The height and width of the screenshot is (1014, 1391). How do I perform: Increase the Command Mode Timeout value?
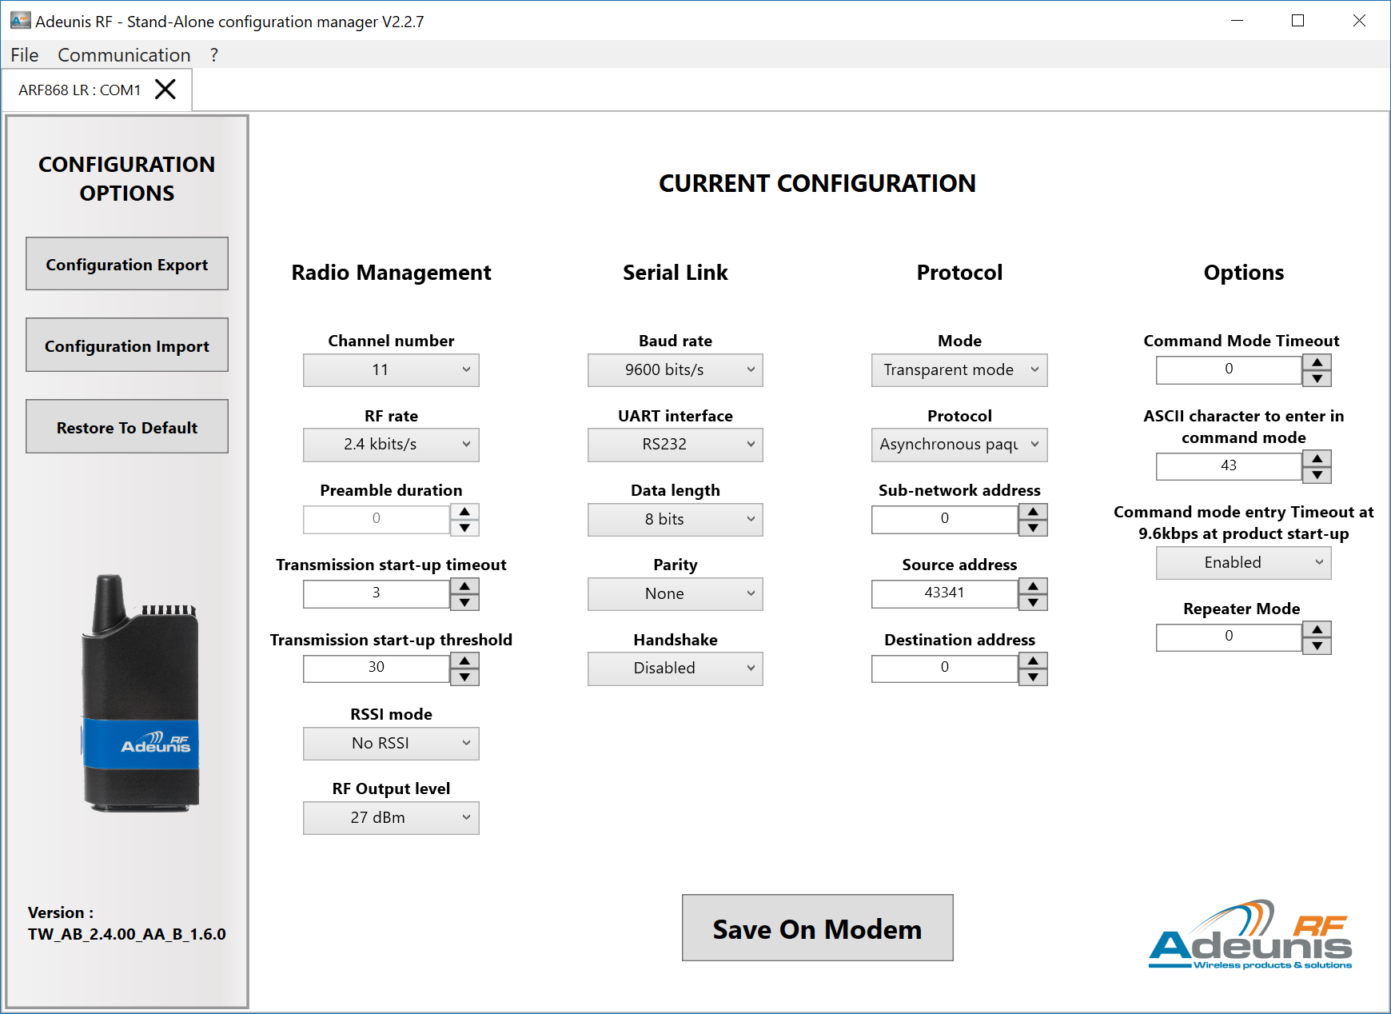[1317, 362]
